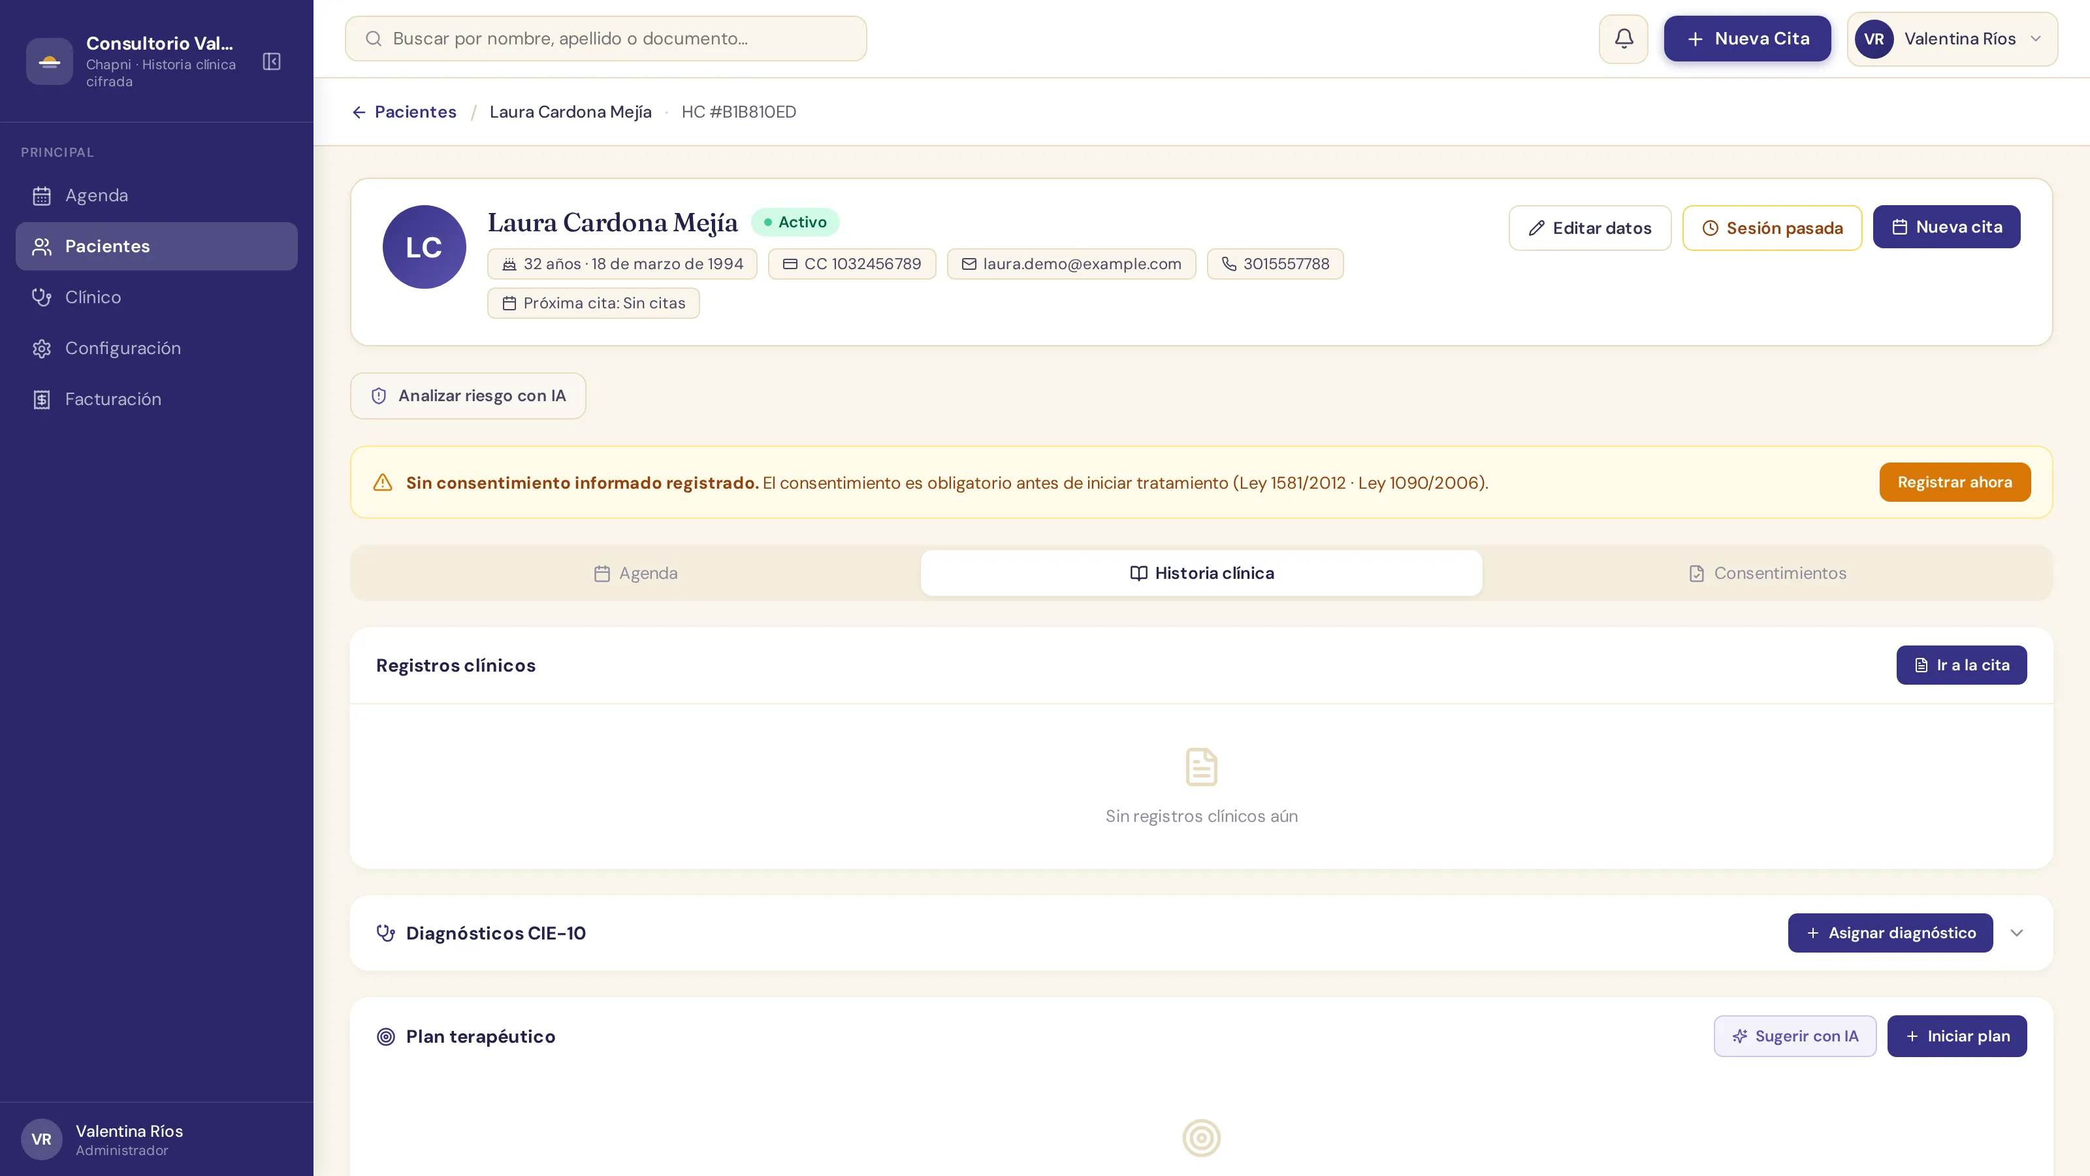Select the Historia clínica tab
Image resolution: width=2090 pixels, height=1176 pixels.
1202,573
